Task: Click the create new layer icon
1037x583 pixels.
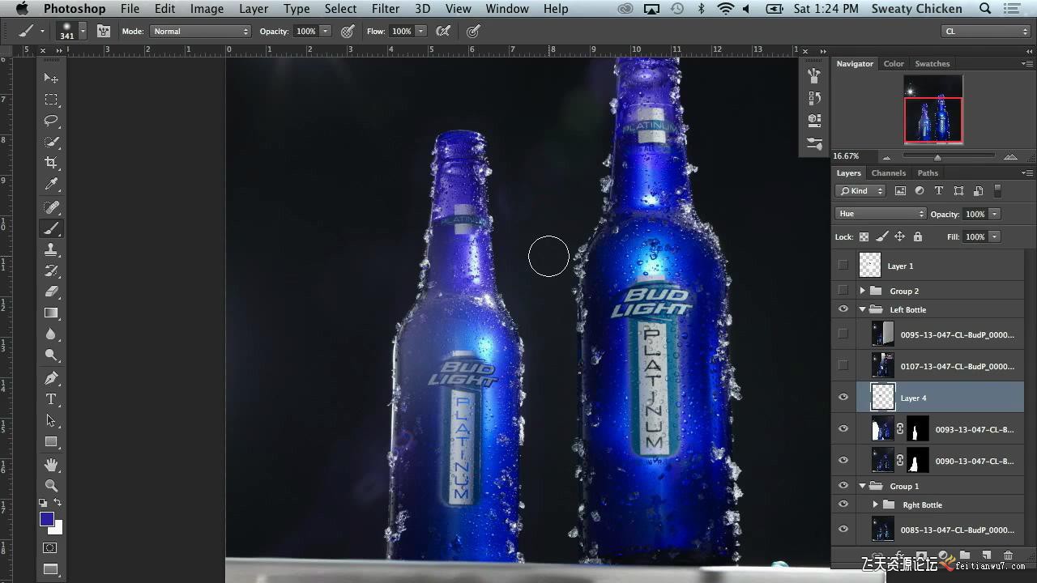Action: pyautogui.click(x=986, y=555)
